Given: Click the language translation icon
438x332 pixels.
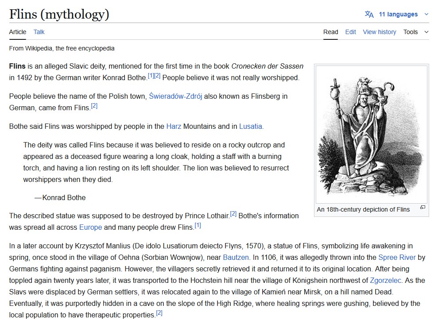Looking at the screenshot, I should [x=369, y=14].
